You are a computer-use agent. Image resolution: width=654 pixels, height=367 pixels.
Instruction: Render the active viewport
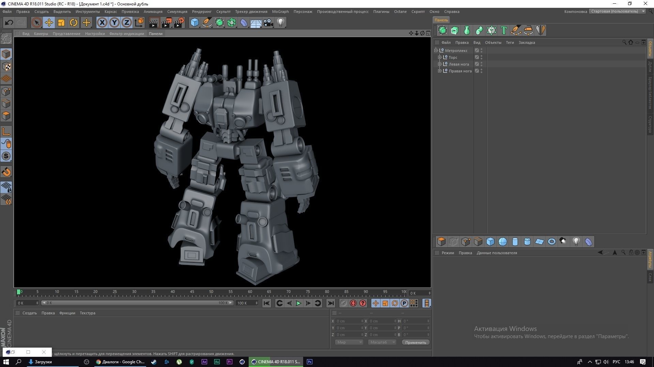tap(154, 22)
